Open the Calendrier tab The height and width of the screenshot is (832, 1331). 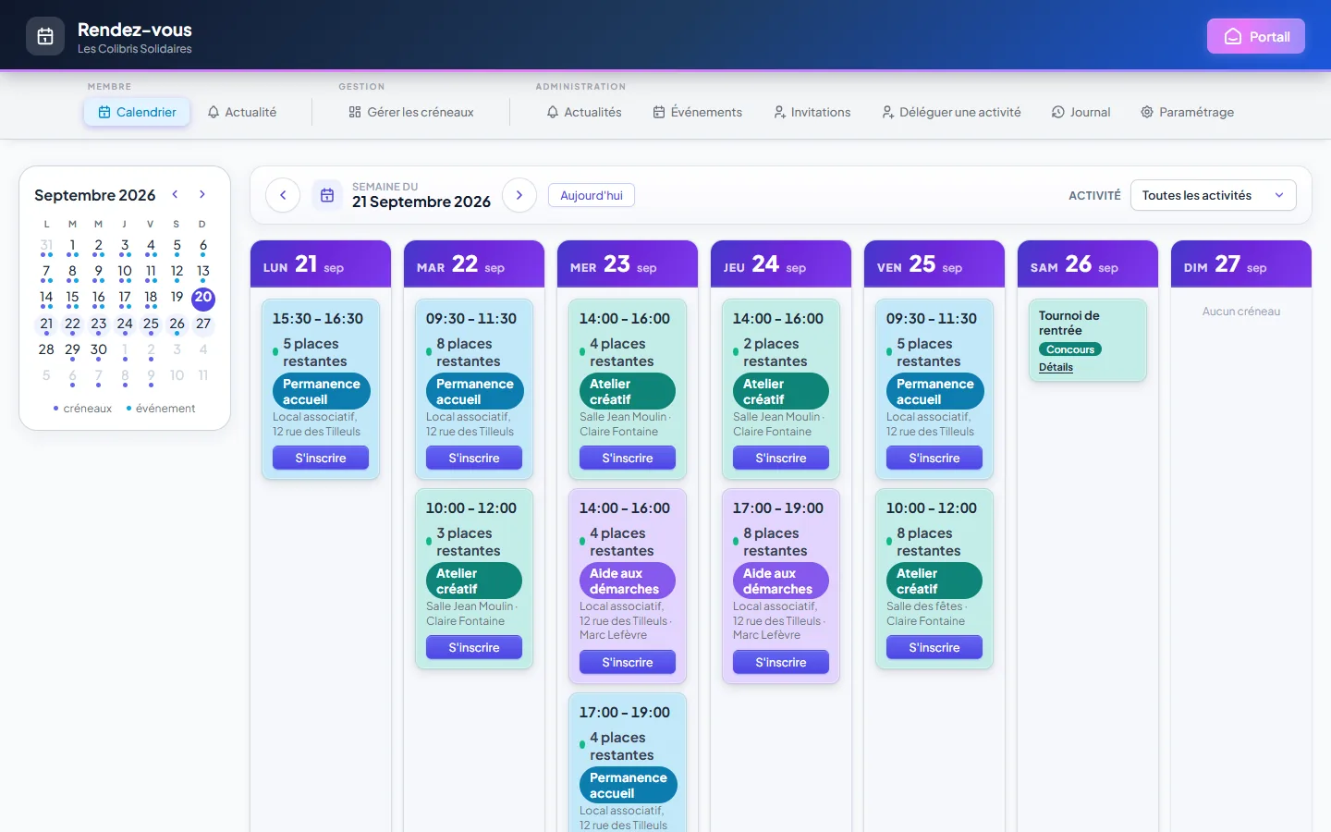(x=137, y=112)
